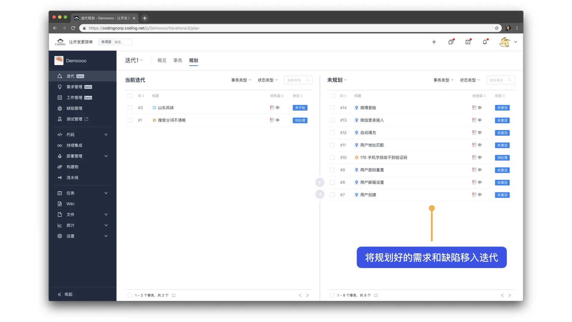Switch to the 事务 tab

pyautogui.click(x=178, y=60)
